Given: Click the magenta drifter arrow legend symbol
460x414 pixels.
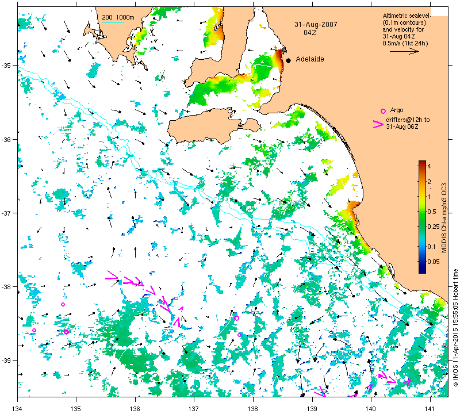Looking at the screenshot, I should click(378, 124).
